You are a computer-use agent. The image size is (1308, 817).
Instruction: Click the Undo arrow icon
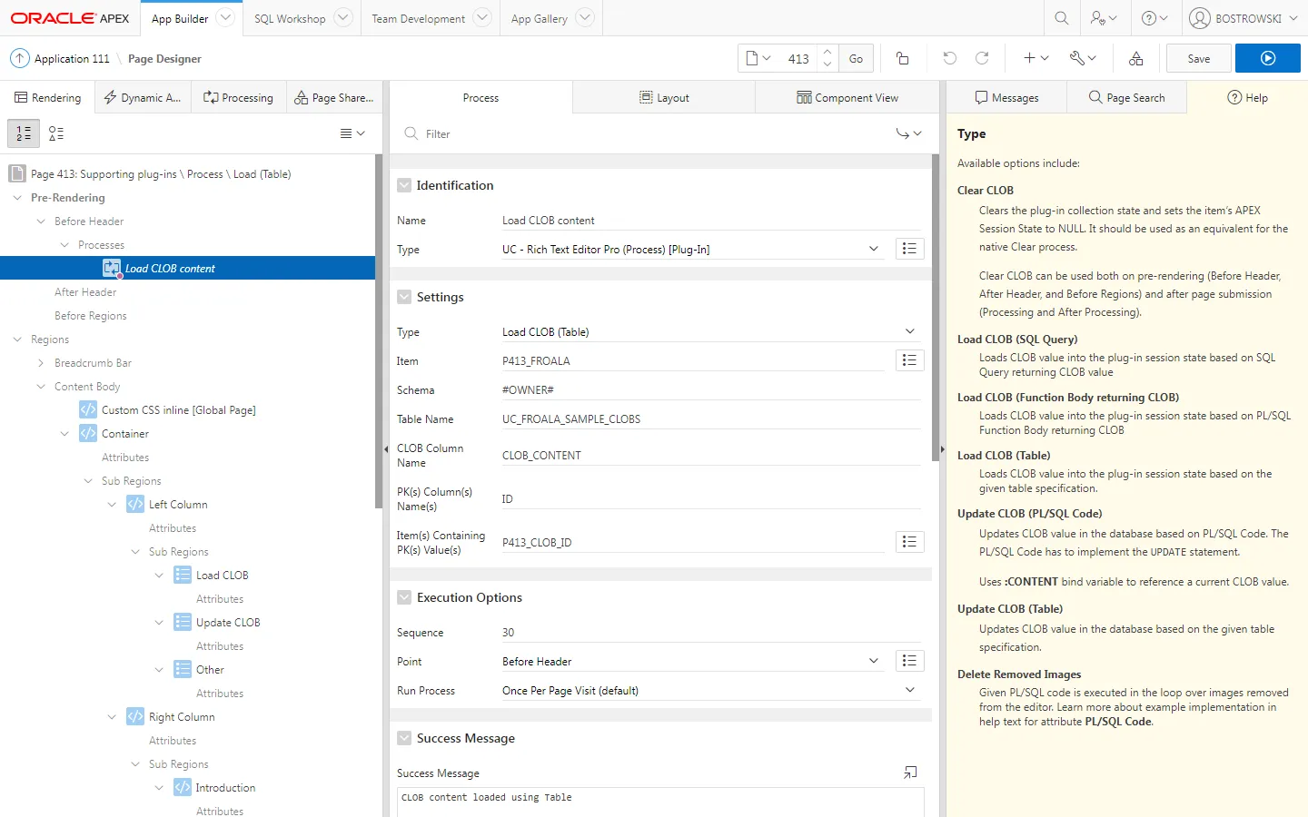[x=949, y=58]
